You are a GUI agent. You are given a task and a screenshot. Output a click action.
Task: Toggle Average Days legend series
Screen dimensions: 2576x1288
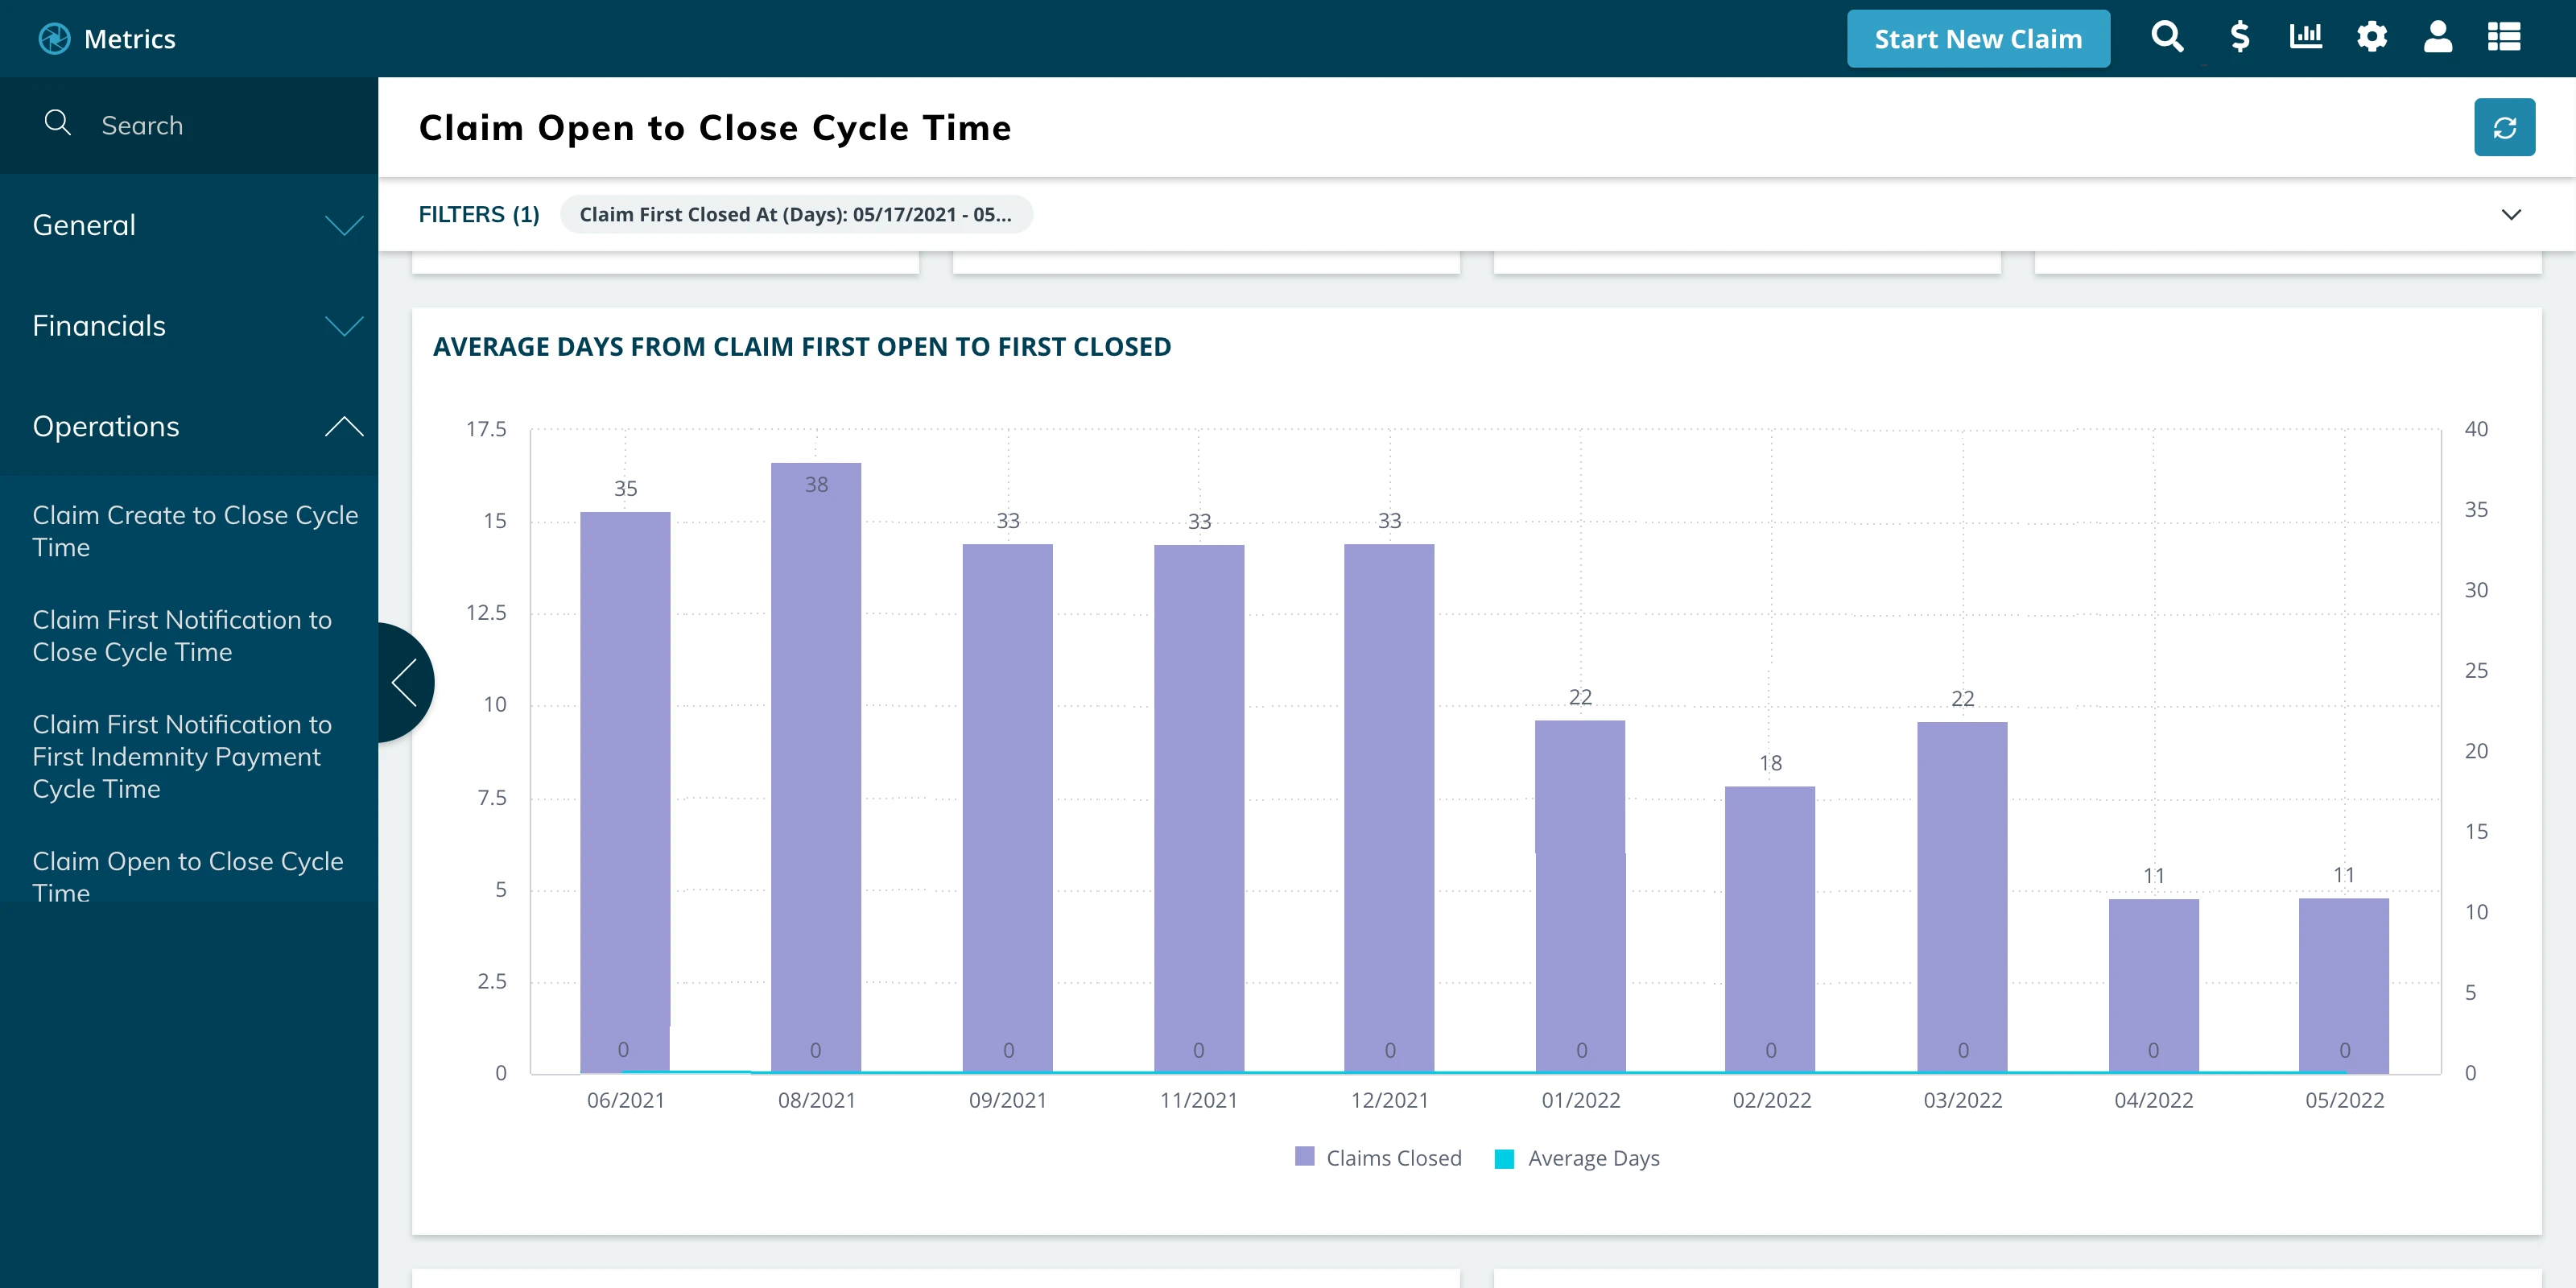pos(1577,1158)
